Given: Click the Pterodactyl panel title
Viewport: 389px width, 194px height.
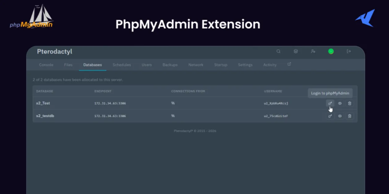Looking at the screenshot, I should pyautogui.click(x=55, y=52).
